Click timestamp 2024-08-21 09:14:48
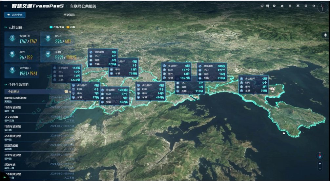Image resolution: width=330 pixels, height=181 pixels. tap(62, 174)
